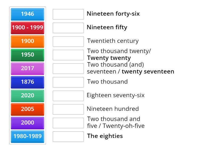The height and width of the screenshot is (151, 201).
Task: Pick the box beside Twenty-oh-five
Action: point(68,123)
